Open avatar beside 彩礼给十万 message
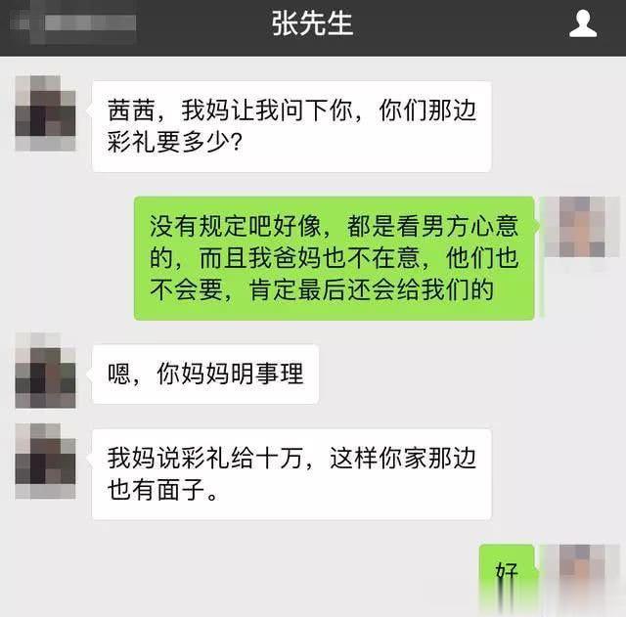Viewport: 626px width, 617px height. [x=46, y=462]
